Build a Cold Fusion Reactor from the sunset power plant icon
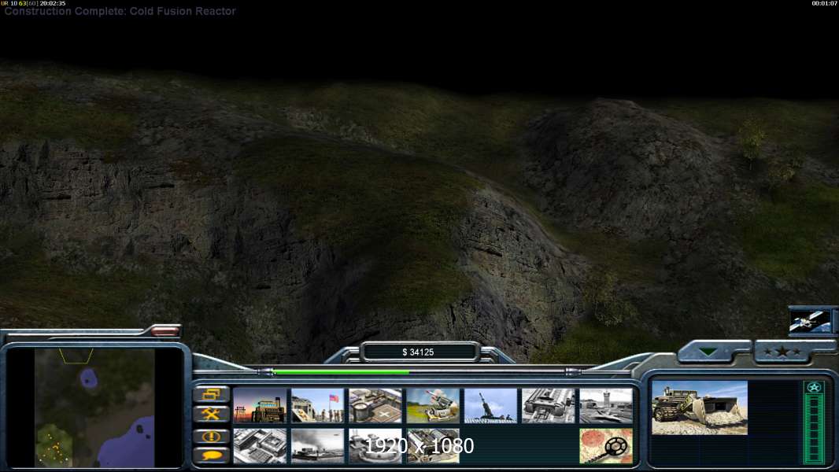839x472 pixels. pos(260,406)
